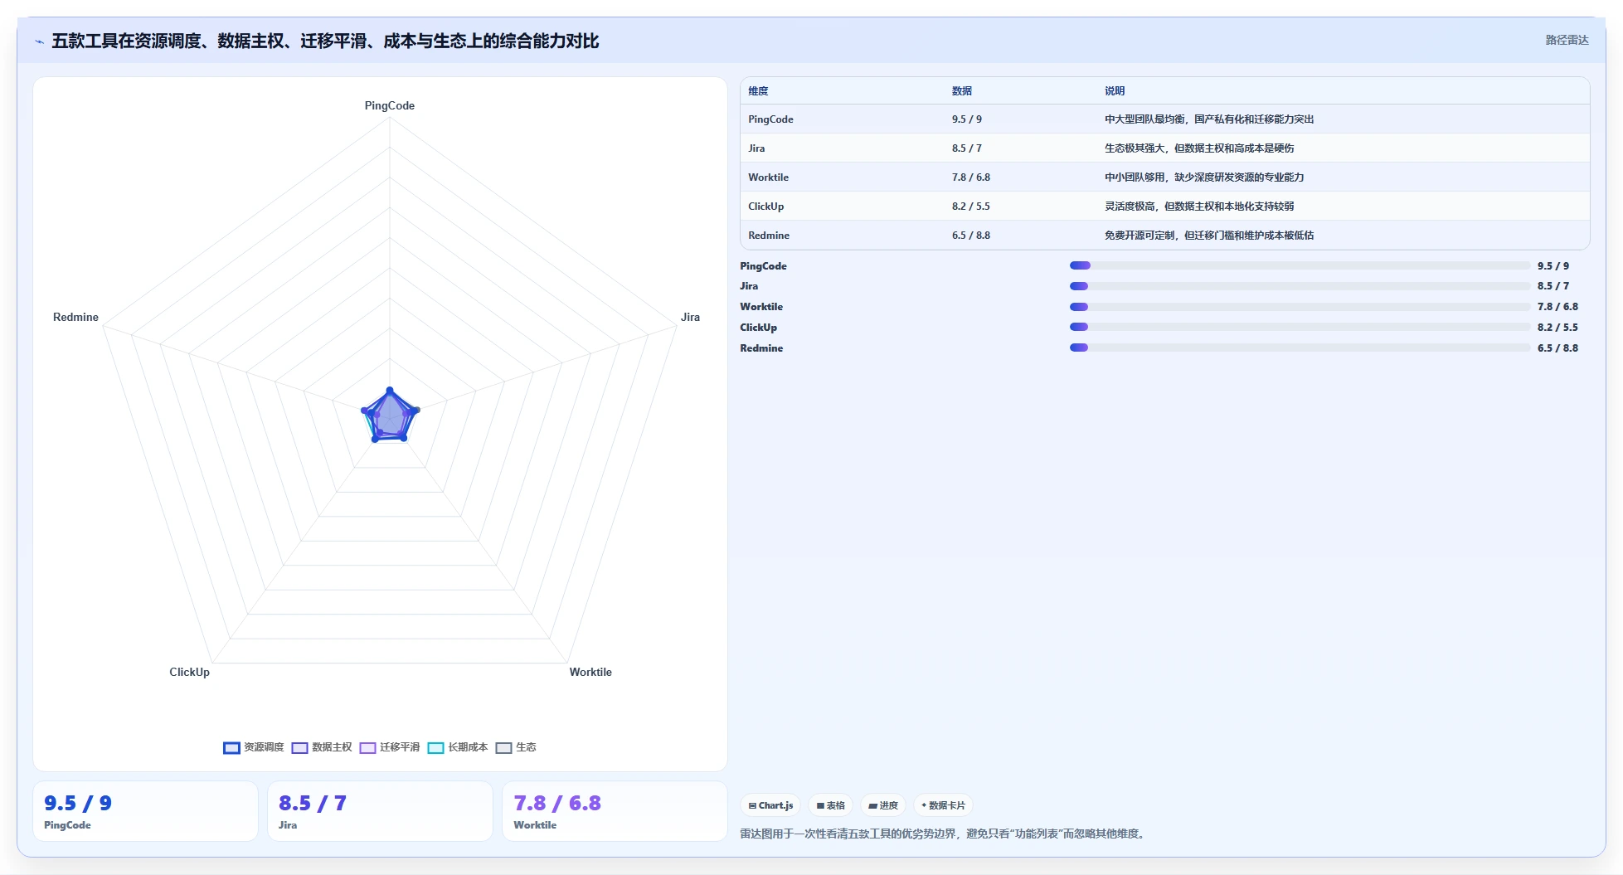Viewport: 1623px width, 875px height.
Task: Click the PingCode progress bar
Action: click(1300, 265)
